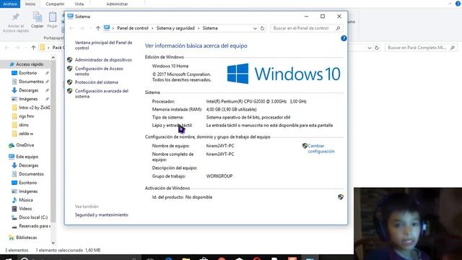The height and width of the screenshot is (260, 462).
Task: Click the shield icon next to product ID
Action: click(341, 197)
